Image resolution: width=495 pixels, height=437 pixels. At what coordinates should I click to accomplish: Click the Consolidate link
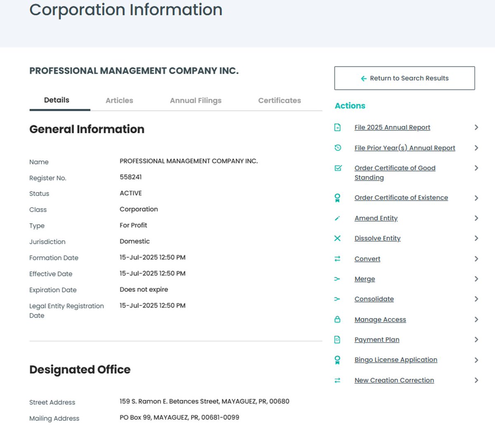click(374, 299)
